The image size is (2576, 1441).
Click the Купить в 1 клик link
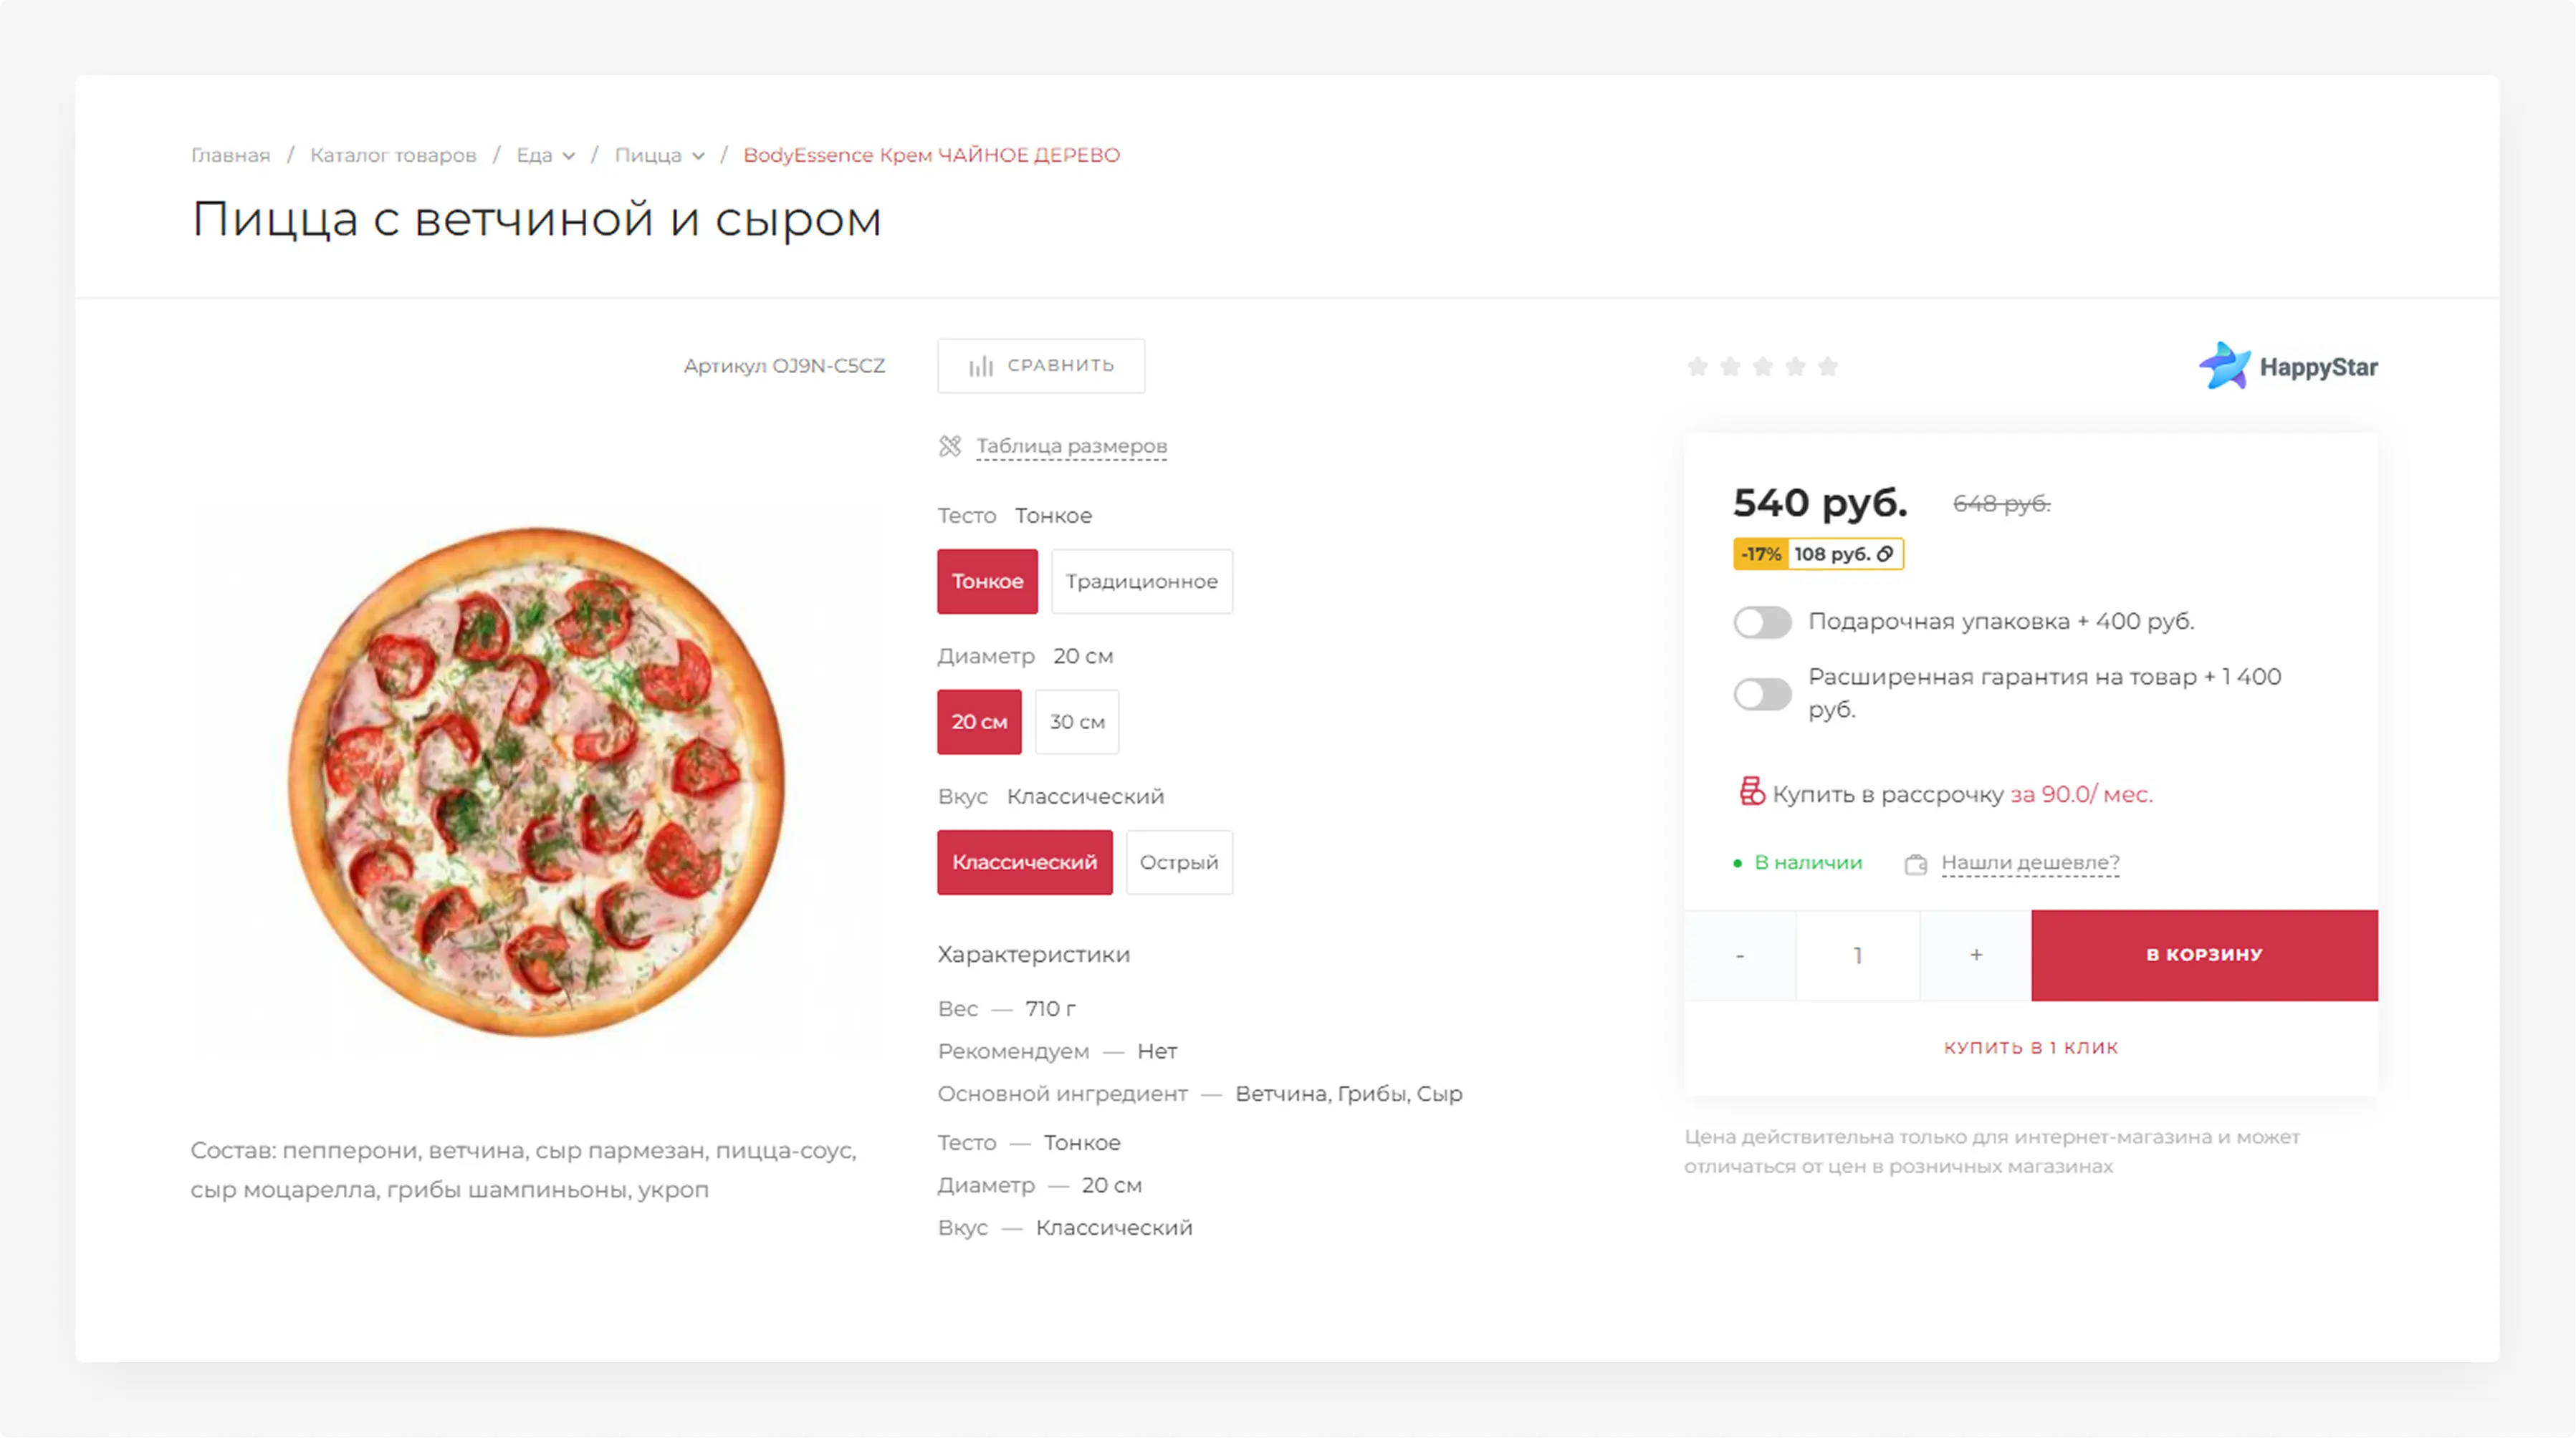(2030, 1047)
